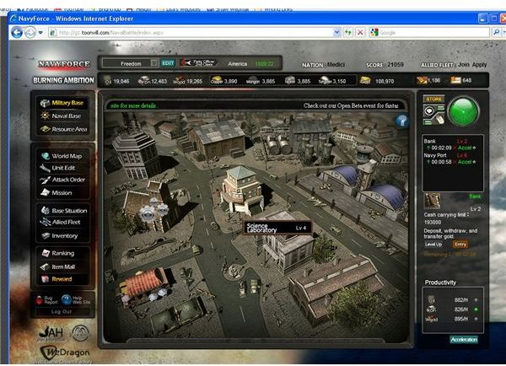
Task: Expand the Freedom base name dropdown
Action: point(154,63)
